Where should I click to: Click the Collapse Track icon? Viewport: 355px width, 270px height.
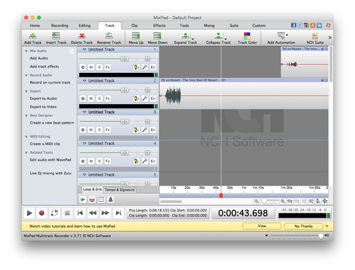[x=218, y=38]
